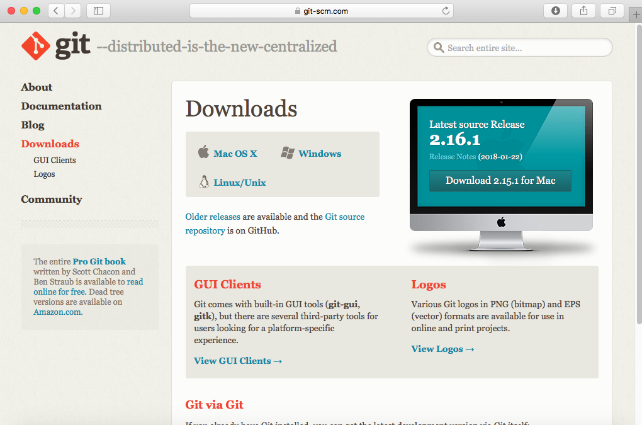Open the Safari downloads button
Screen dimensions: 642x425
click(x=555, y=11)
